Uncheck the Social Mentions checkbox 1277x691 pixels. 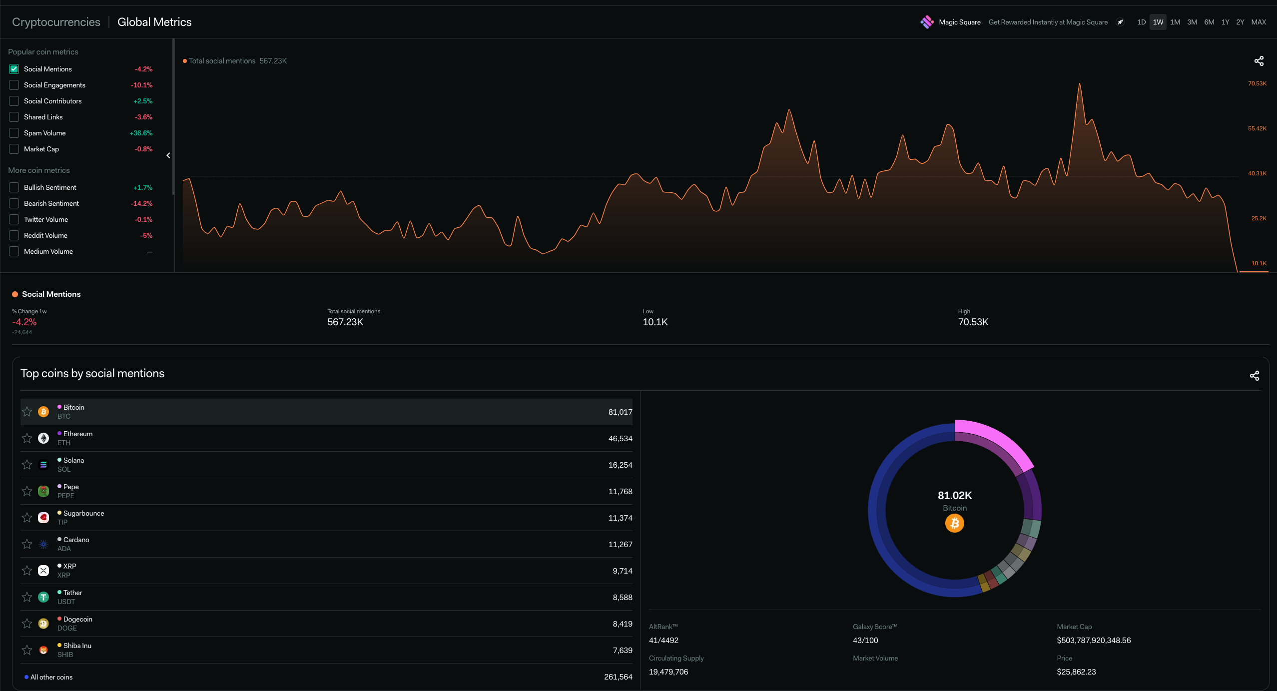coord(14,69)
